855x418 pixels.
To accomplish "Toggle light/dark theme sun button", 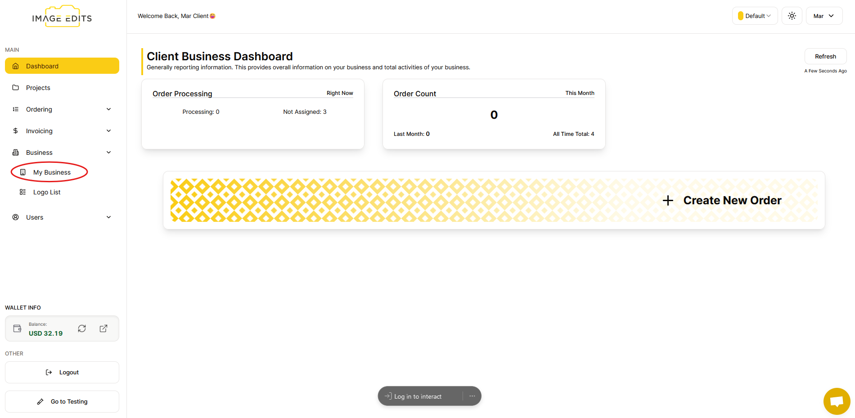I will coord(792,16).
